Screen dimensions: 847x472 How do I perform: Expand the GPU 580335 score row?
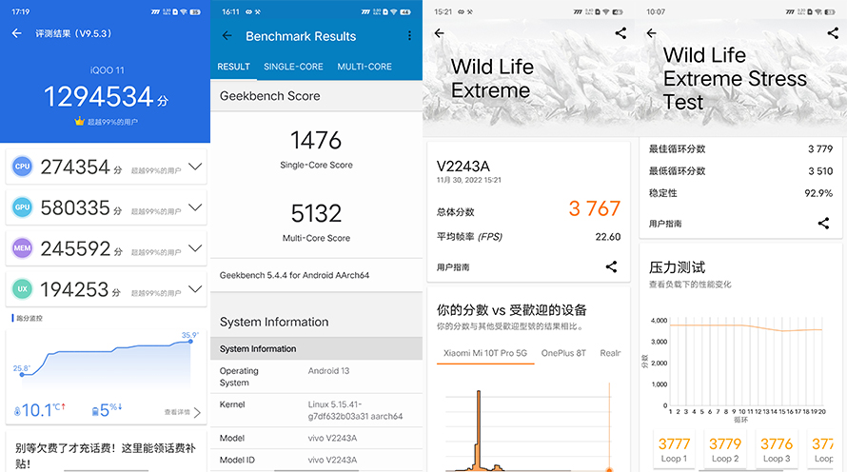pyautogui.click(x=195, y=207)
